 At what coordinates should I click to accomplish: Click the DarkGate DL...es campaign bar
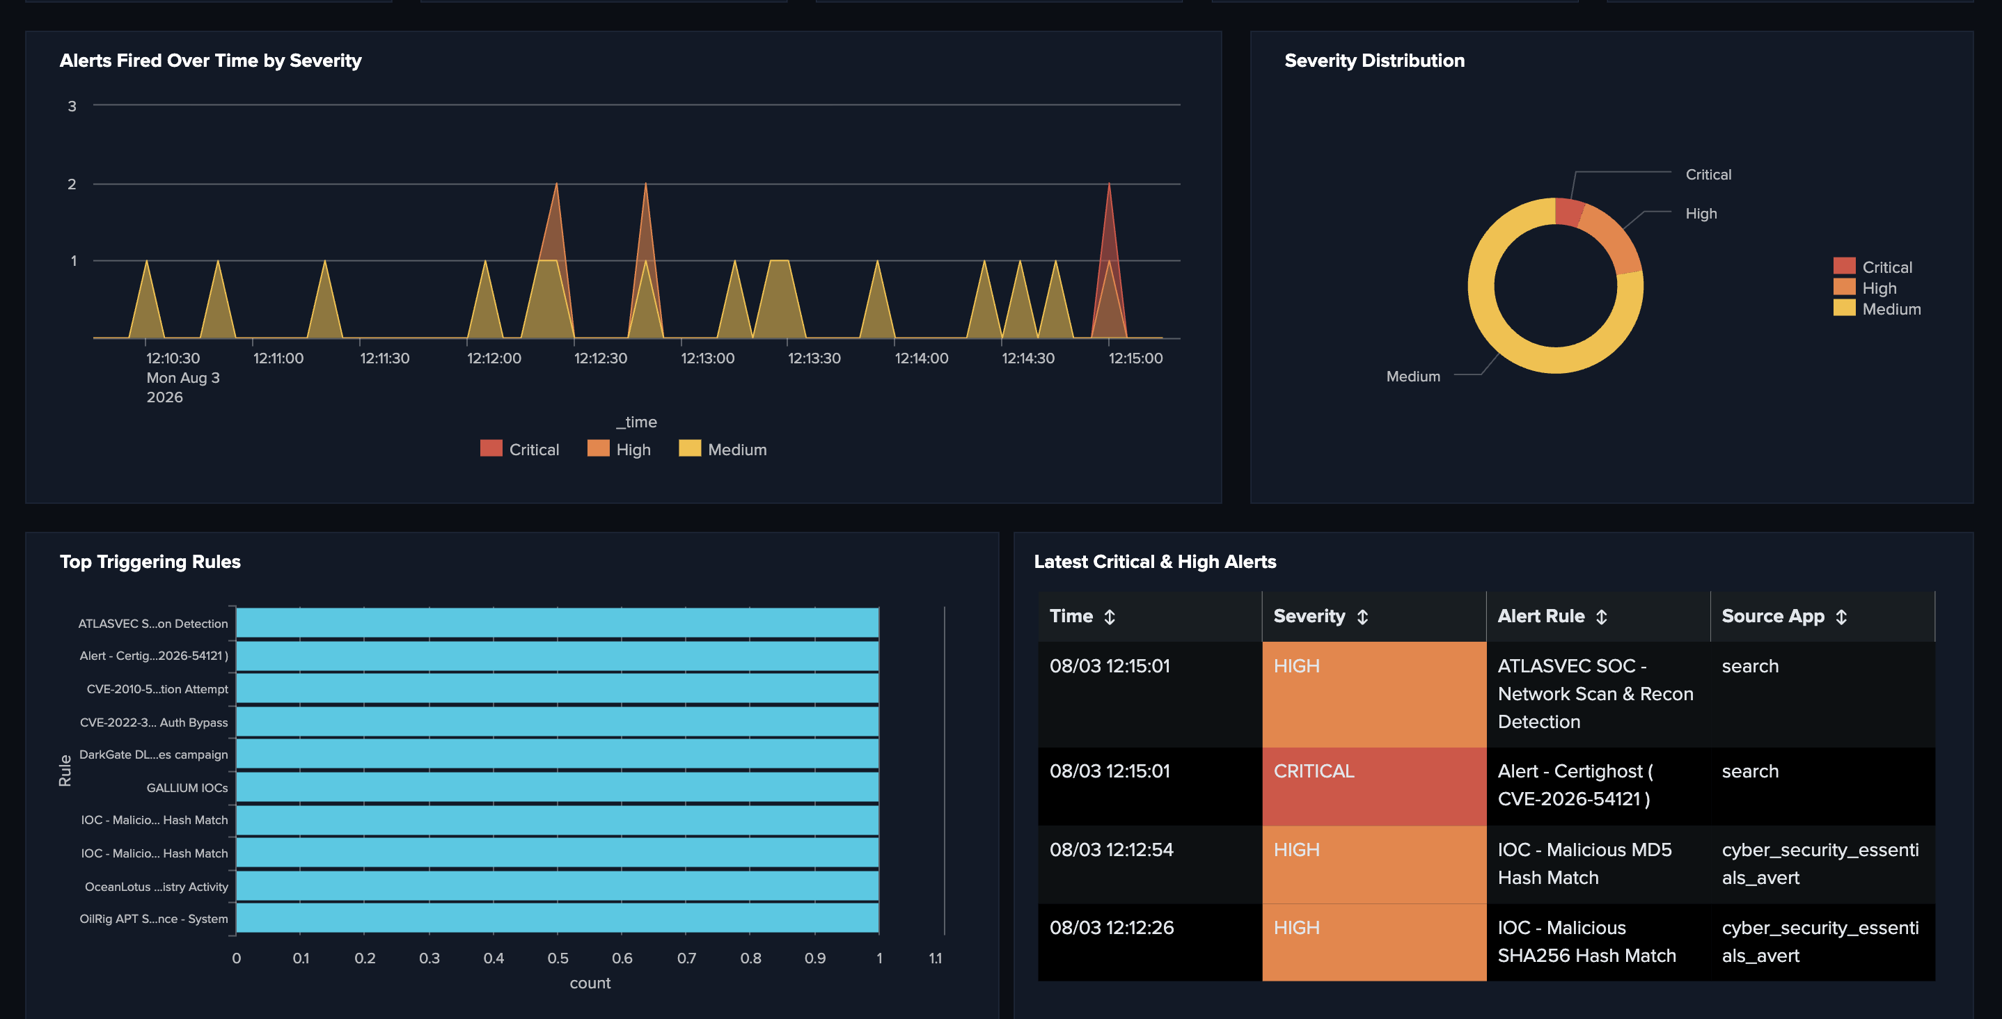pos(558,754)
